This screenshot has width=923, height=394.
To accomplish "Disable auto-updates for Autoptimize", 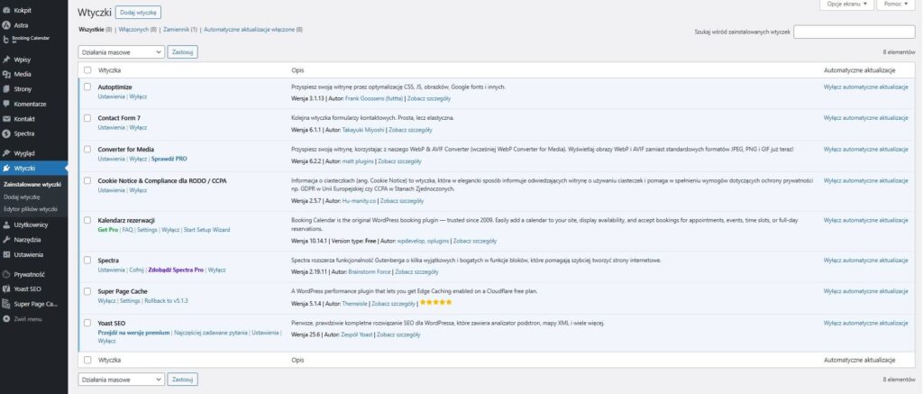I will [x=866, y=87].
